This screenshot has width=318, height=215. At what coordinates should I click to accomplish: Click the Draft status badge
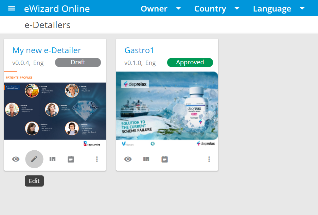point(78,62)
